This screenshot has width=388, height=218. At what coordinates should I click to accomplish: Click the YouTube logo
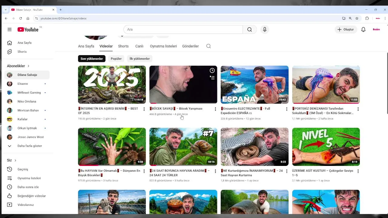click(x=28, y=29)
